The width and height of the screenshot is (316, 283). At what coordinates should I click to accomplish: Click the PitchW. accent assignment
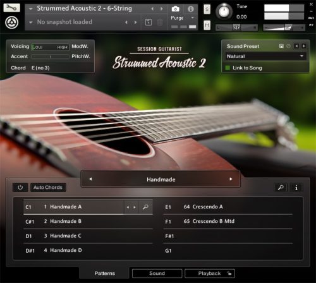pyautogui.click(x=81, y=56)
